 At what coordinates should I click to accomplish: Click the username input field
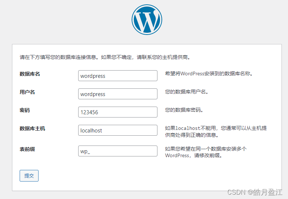click(x=118, y=94)
